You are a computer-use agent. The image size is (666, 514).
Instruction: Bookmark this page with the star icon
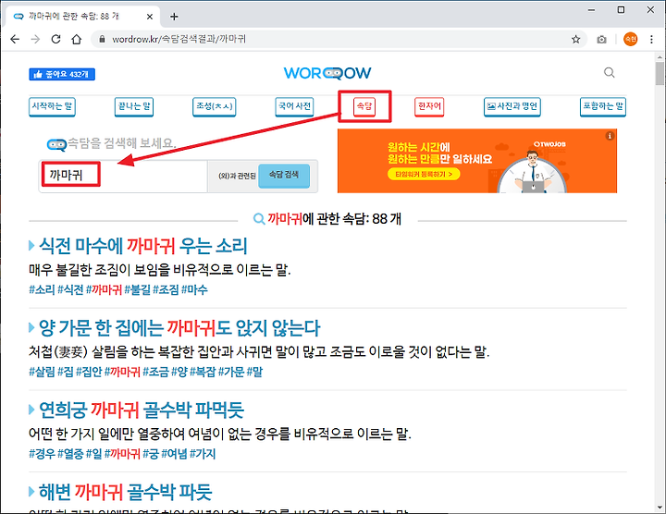pyautogui.click(x=575, y=40)
